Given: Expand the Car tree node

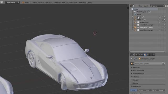Looking at the screenshot, I should tap(133, 17).
